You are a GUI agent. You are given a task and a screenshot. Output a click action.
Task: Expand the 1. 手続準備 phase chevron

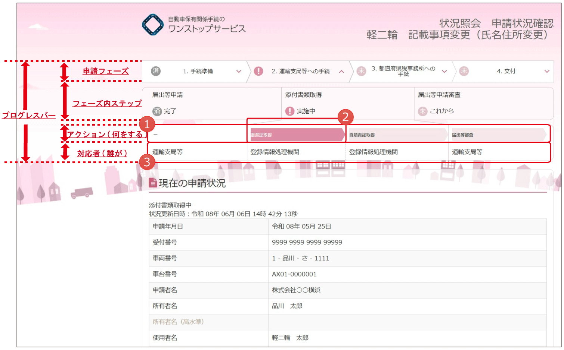tap(239, 71)
